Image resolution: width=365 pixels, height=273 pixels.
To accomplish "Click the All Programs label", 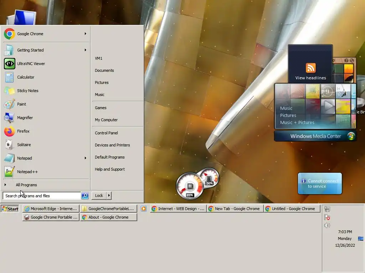I will 26,185.
